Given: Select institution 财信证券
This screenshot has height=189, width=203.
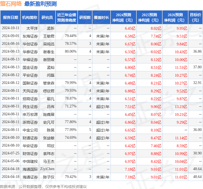Looking at the screenshot, I should 30,154.
